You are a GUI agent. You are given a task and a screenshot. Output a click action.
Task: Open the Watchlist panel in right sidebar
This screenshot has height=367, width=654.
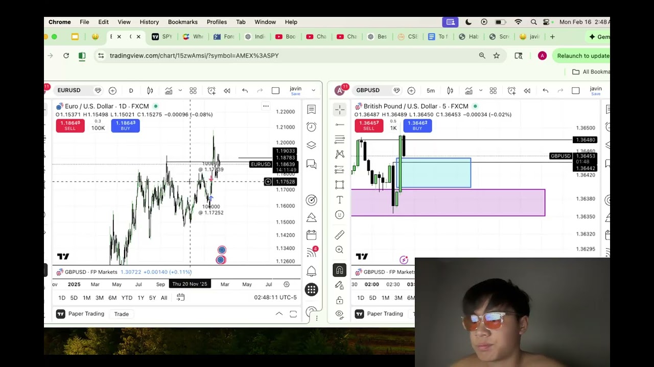[x=311, y=110]
